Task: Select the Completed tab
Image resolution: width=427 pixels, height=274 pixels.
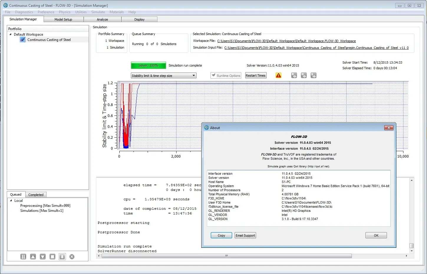Action: tap(36, 195)
